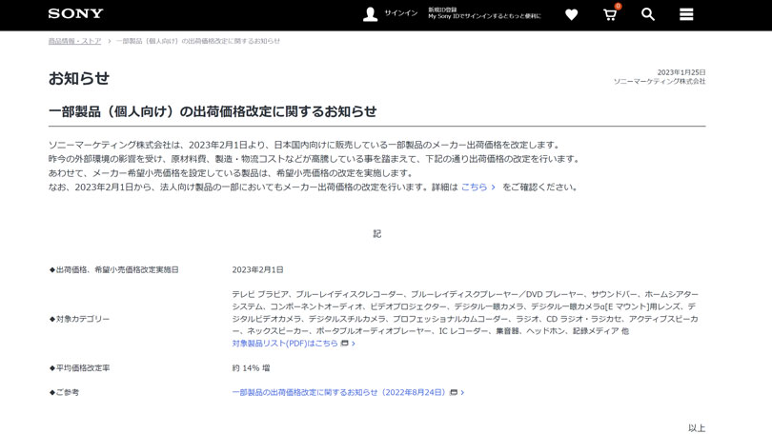Click the 対象カテゴリー label
This screenshot has height=434, width=772.
[x=80, y=319]
